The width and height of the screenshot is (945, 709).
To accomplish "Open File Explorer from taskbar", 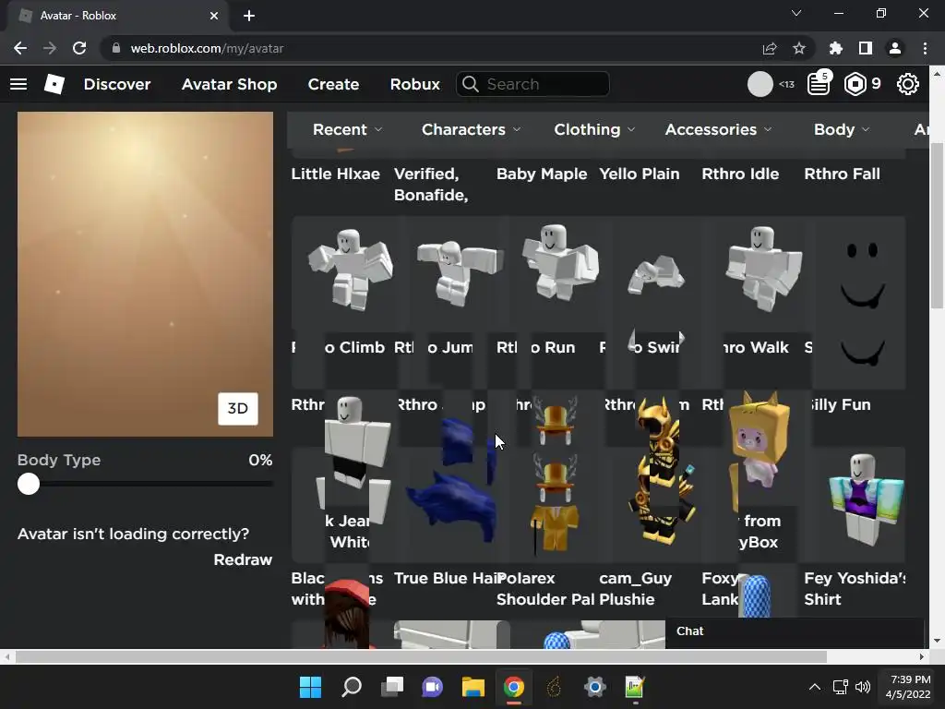I will point(473,687).
